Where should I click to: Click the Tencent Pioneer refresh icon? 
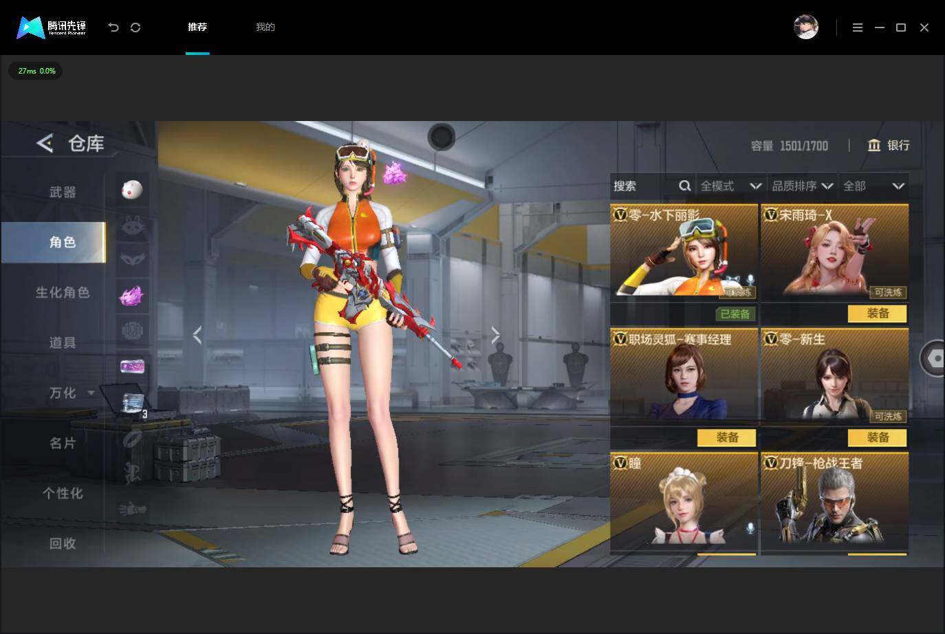135,28
